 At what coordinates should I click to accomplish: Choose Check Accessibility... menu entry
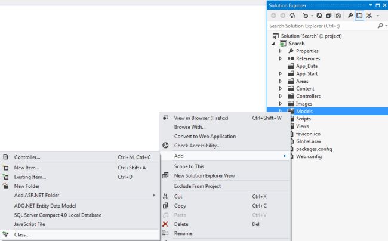224,146
